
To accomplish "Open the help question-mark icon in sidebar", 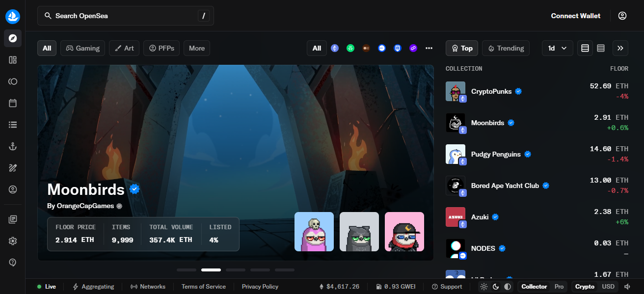I will (x=13, y=263).
